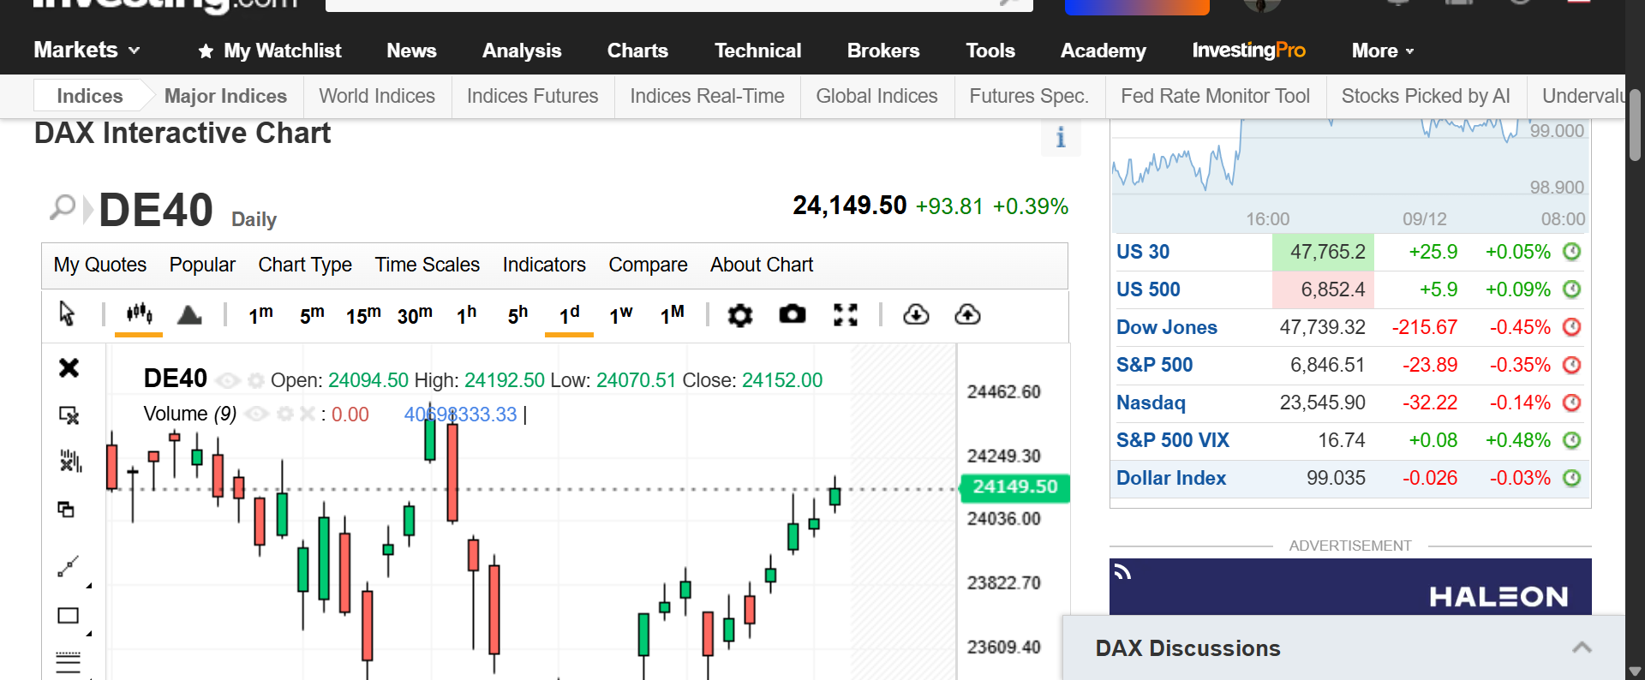Hide the Volume indicator via eye icon

256,415
